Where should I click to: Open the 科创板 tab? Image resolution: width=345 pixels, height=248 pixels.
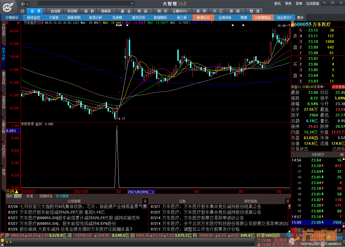[72, 11]
